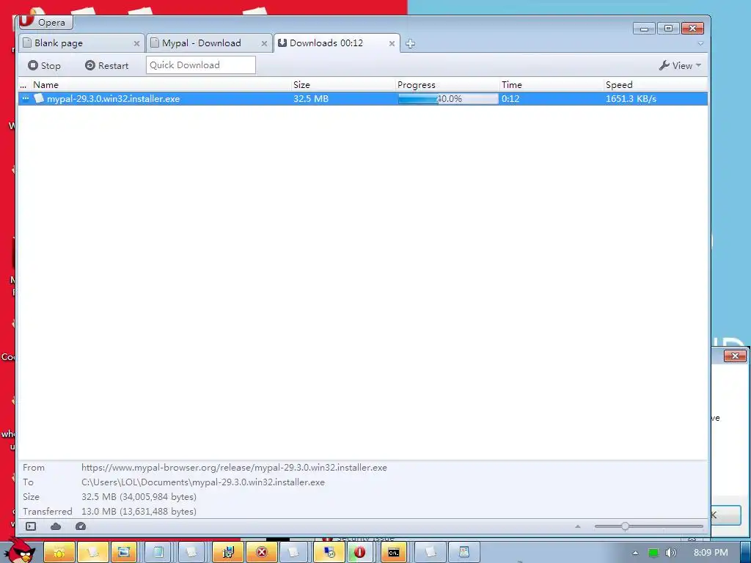The width and height of the screenshot is (751, 563).
Task: Toggle Opera Turbo speedometer icon
Action: (x=81, y=526)
